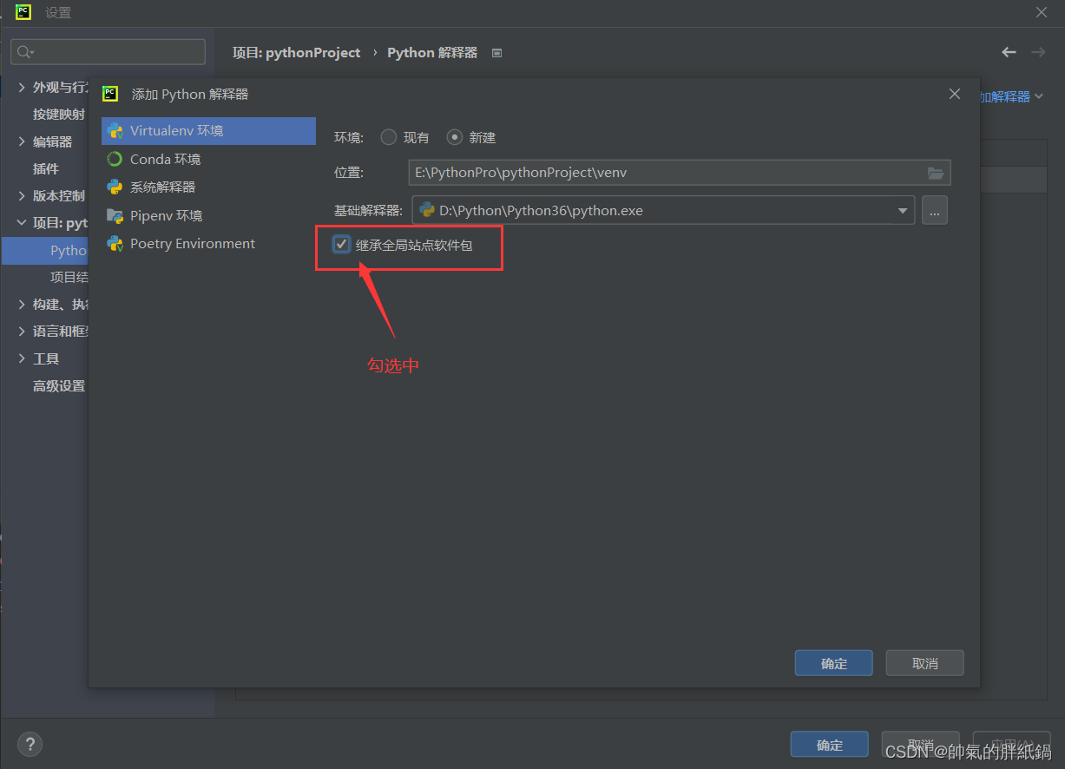Select Virtualenv 环境 in interpreter list

click(208, 131)
